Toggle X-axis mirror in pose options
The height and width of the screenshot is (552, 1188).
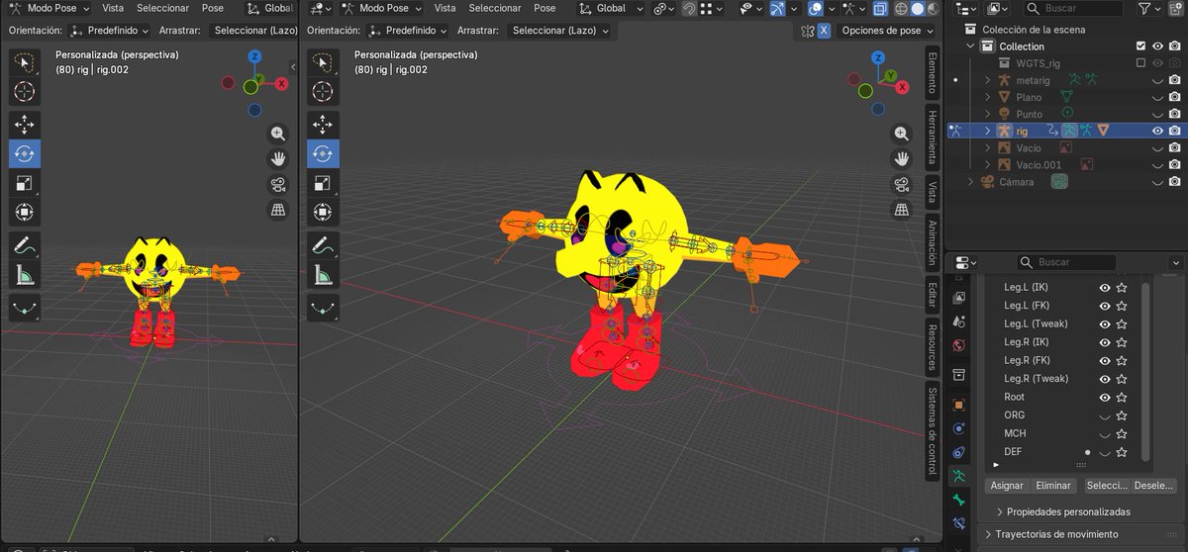tap(823, 31)
